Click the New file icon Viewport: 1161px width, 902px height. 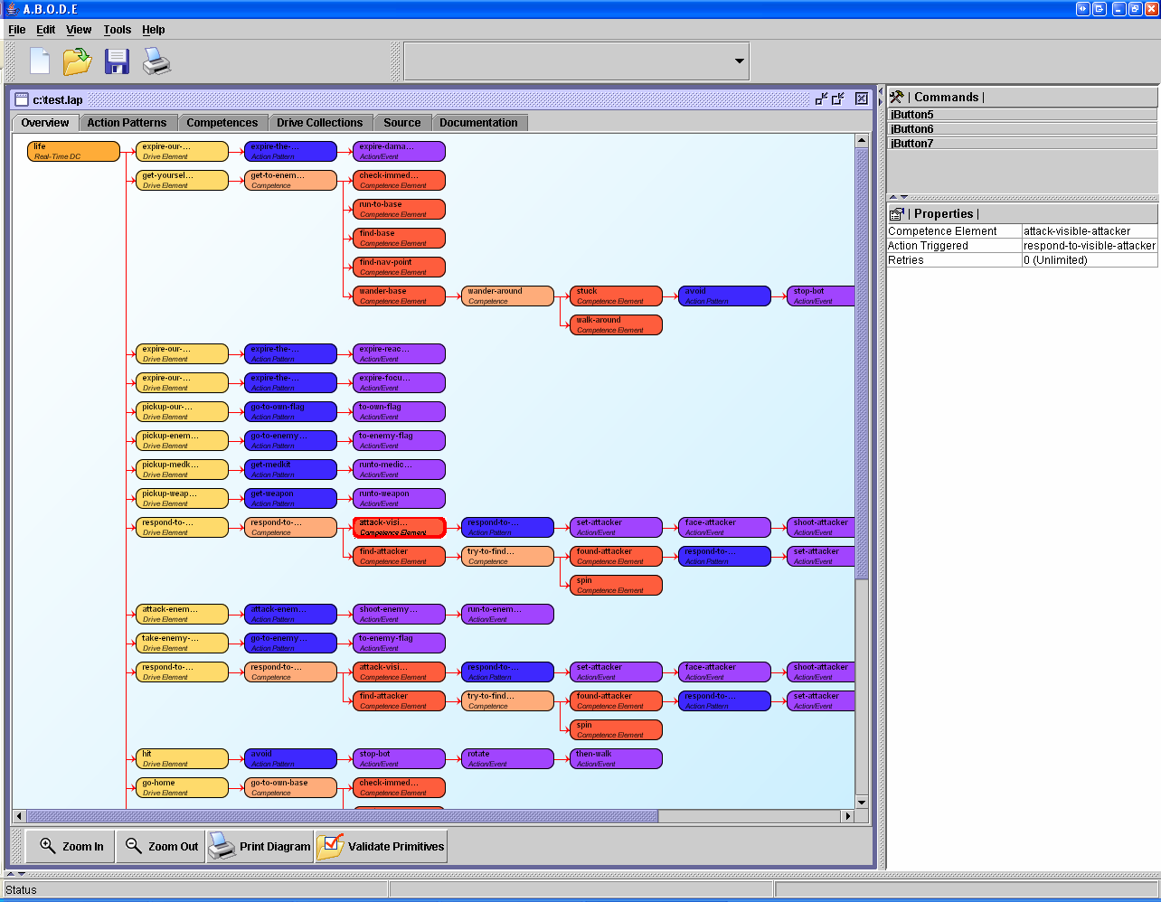[40, 61]
